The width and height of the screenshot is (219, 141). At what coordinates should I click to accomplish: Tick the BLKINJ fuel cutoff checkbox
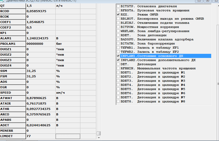coord(118,23)
